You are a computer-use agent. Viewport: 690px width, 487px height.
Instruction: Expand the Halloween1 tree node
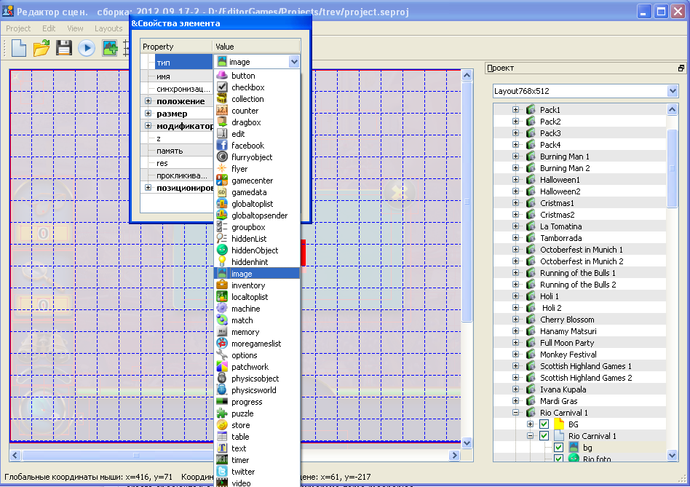[x=515, y=180]
